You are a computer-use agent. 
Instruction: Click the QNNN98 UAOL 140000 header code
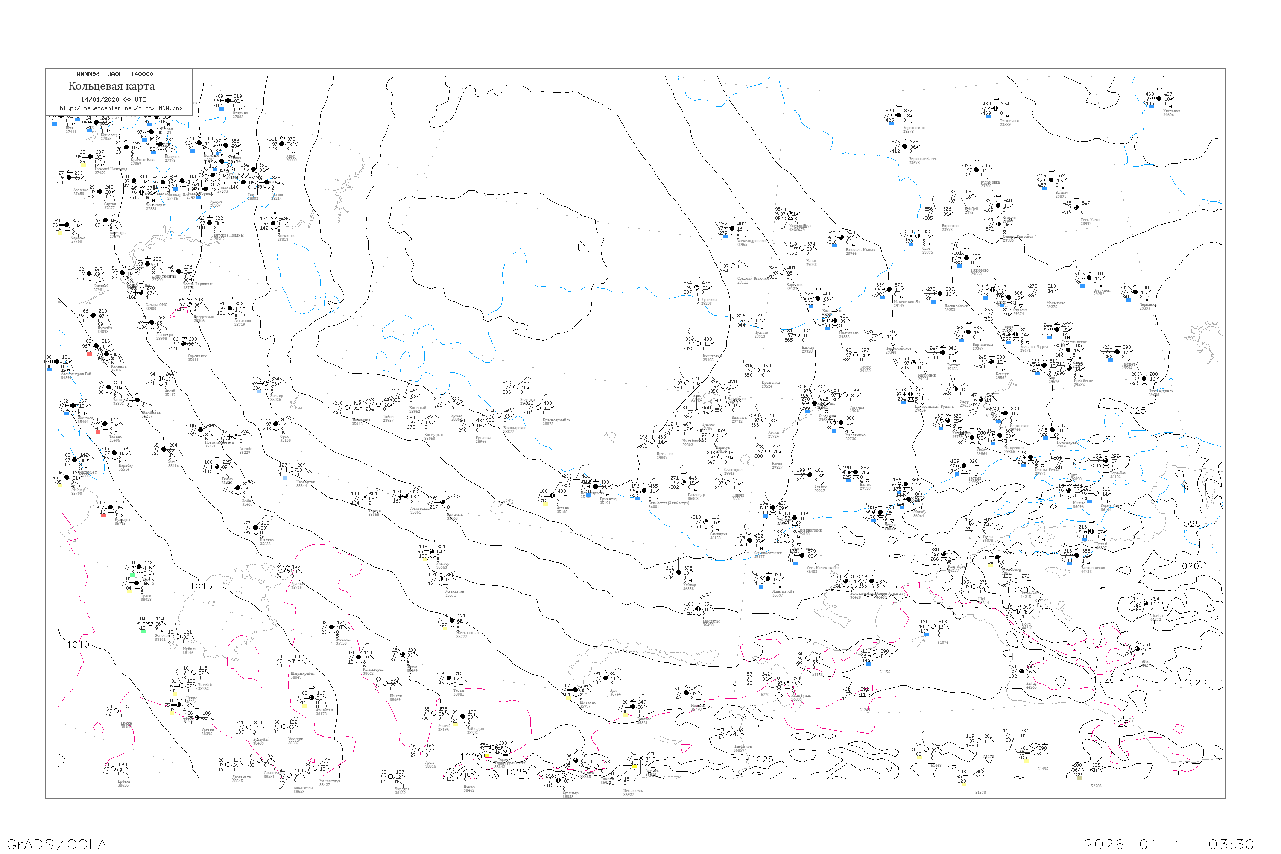(x=114, y=74)
